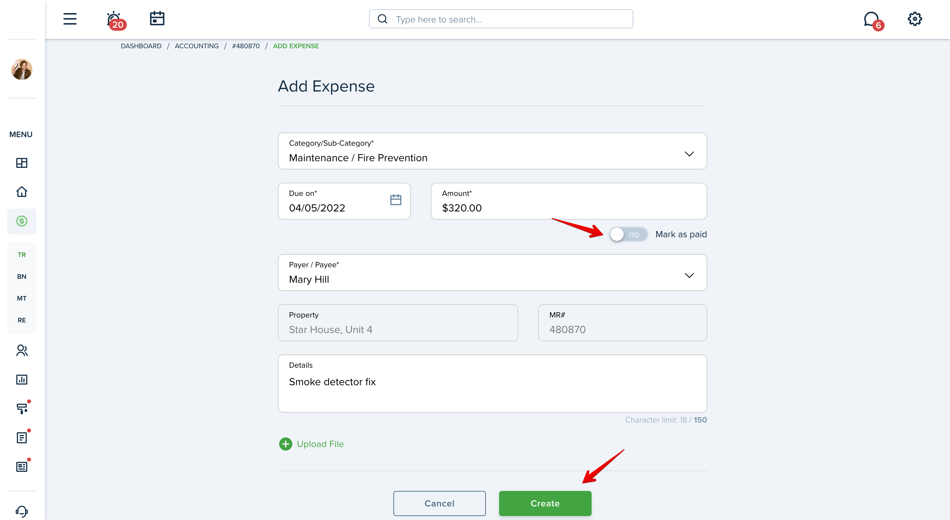Image resolution: width=950 pixels, height=520 pixels.
Task: Open the calendar icon in top bar
Action: tap(157, 19)
